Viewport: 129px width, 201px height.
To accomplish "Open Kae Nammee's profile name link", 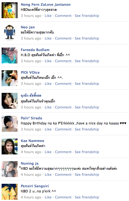I will pyautogui.click(x=33, y=141).
